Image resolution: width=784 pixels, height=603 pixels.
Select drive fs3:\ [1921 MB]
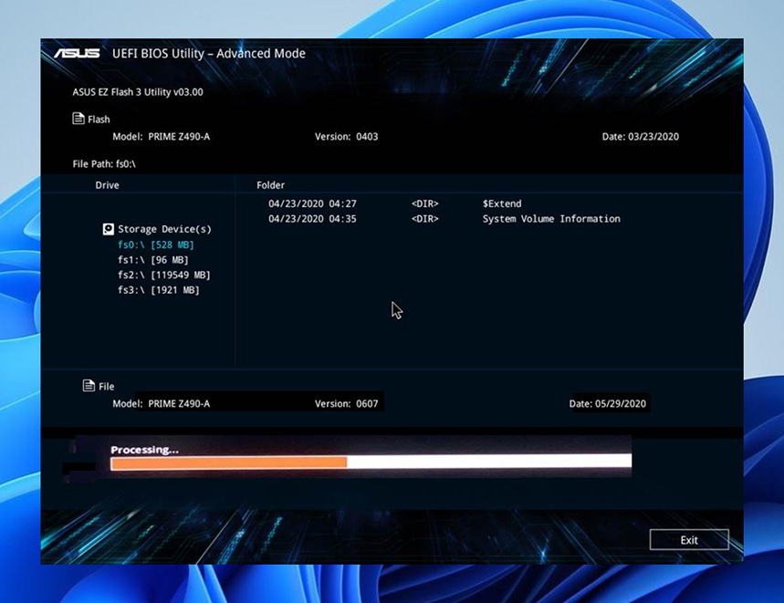click(x=159, y=290)
